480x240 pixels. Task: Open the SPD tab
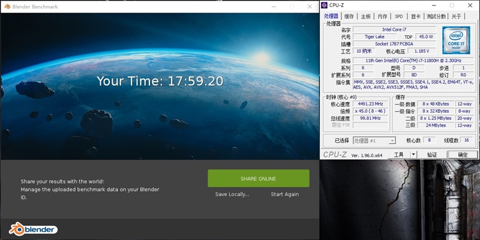pos(399,17)
